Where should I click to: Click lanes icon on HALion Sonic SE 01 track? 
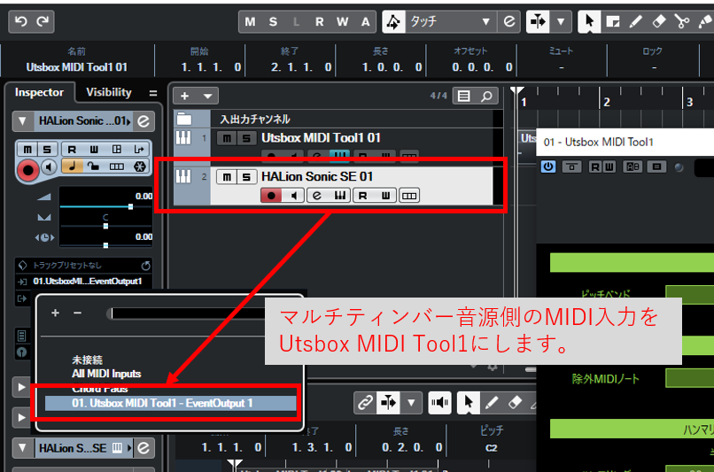[x=409, y=196]
